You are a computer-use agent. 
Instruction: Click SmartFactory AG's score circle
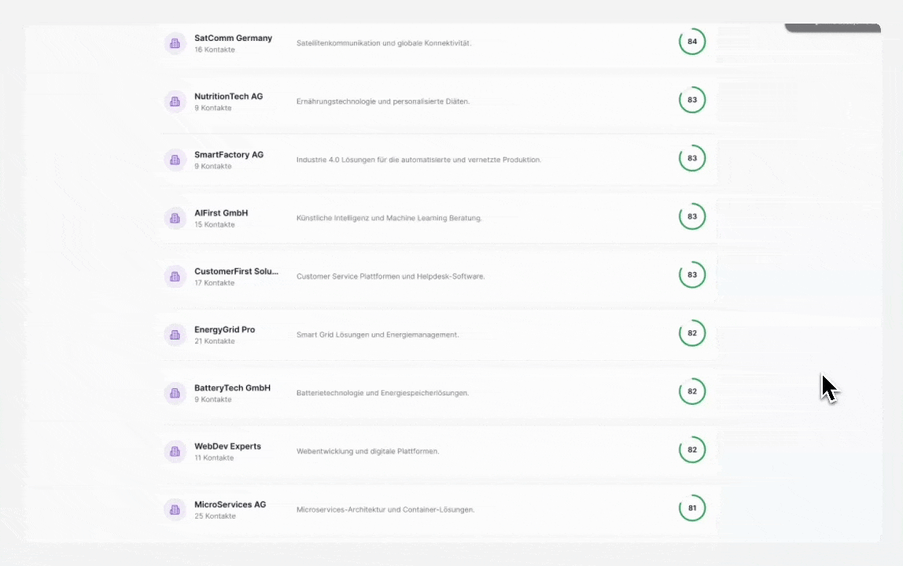692,158
